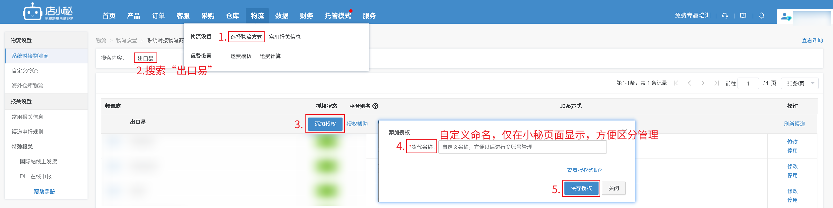Click the 刷新渠道 link for 出口易
The width and height of the screenshot is (833, 208).
coord(794,124)
